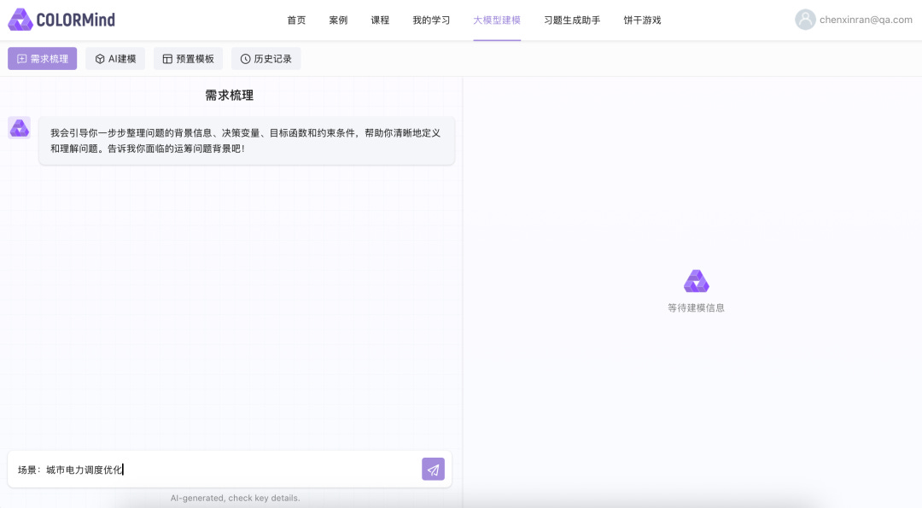Click the chenxinran@qa.com account name
This screenshot has height=508, width=922.
(866, 20)
